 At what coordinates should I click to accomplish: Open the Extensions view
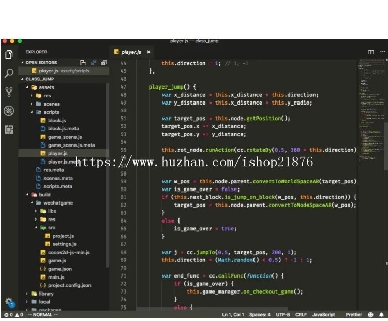[x=9, y=129]
